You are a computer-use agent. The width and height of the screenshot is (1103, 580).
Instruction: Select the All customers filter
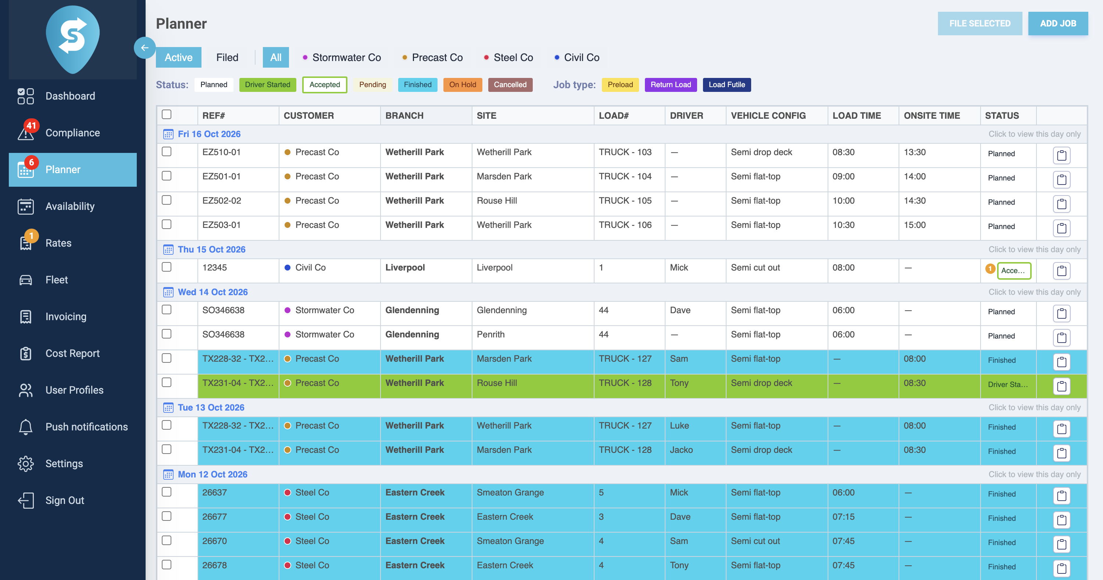[x=276, y=57]
